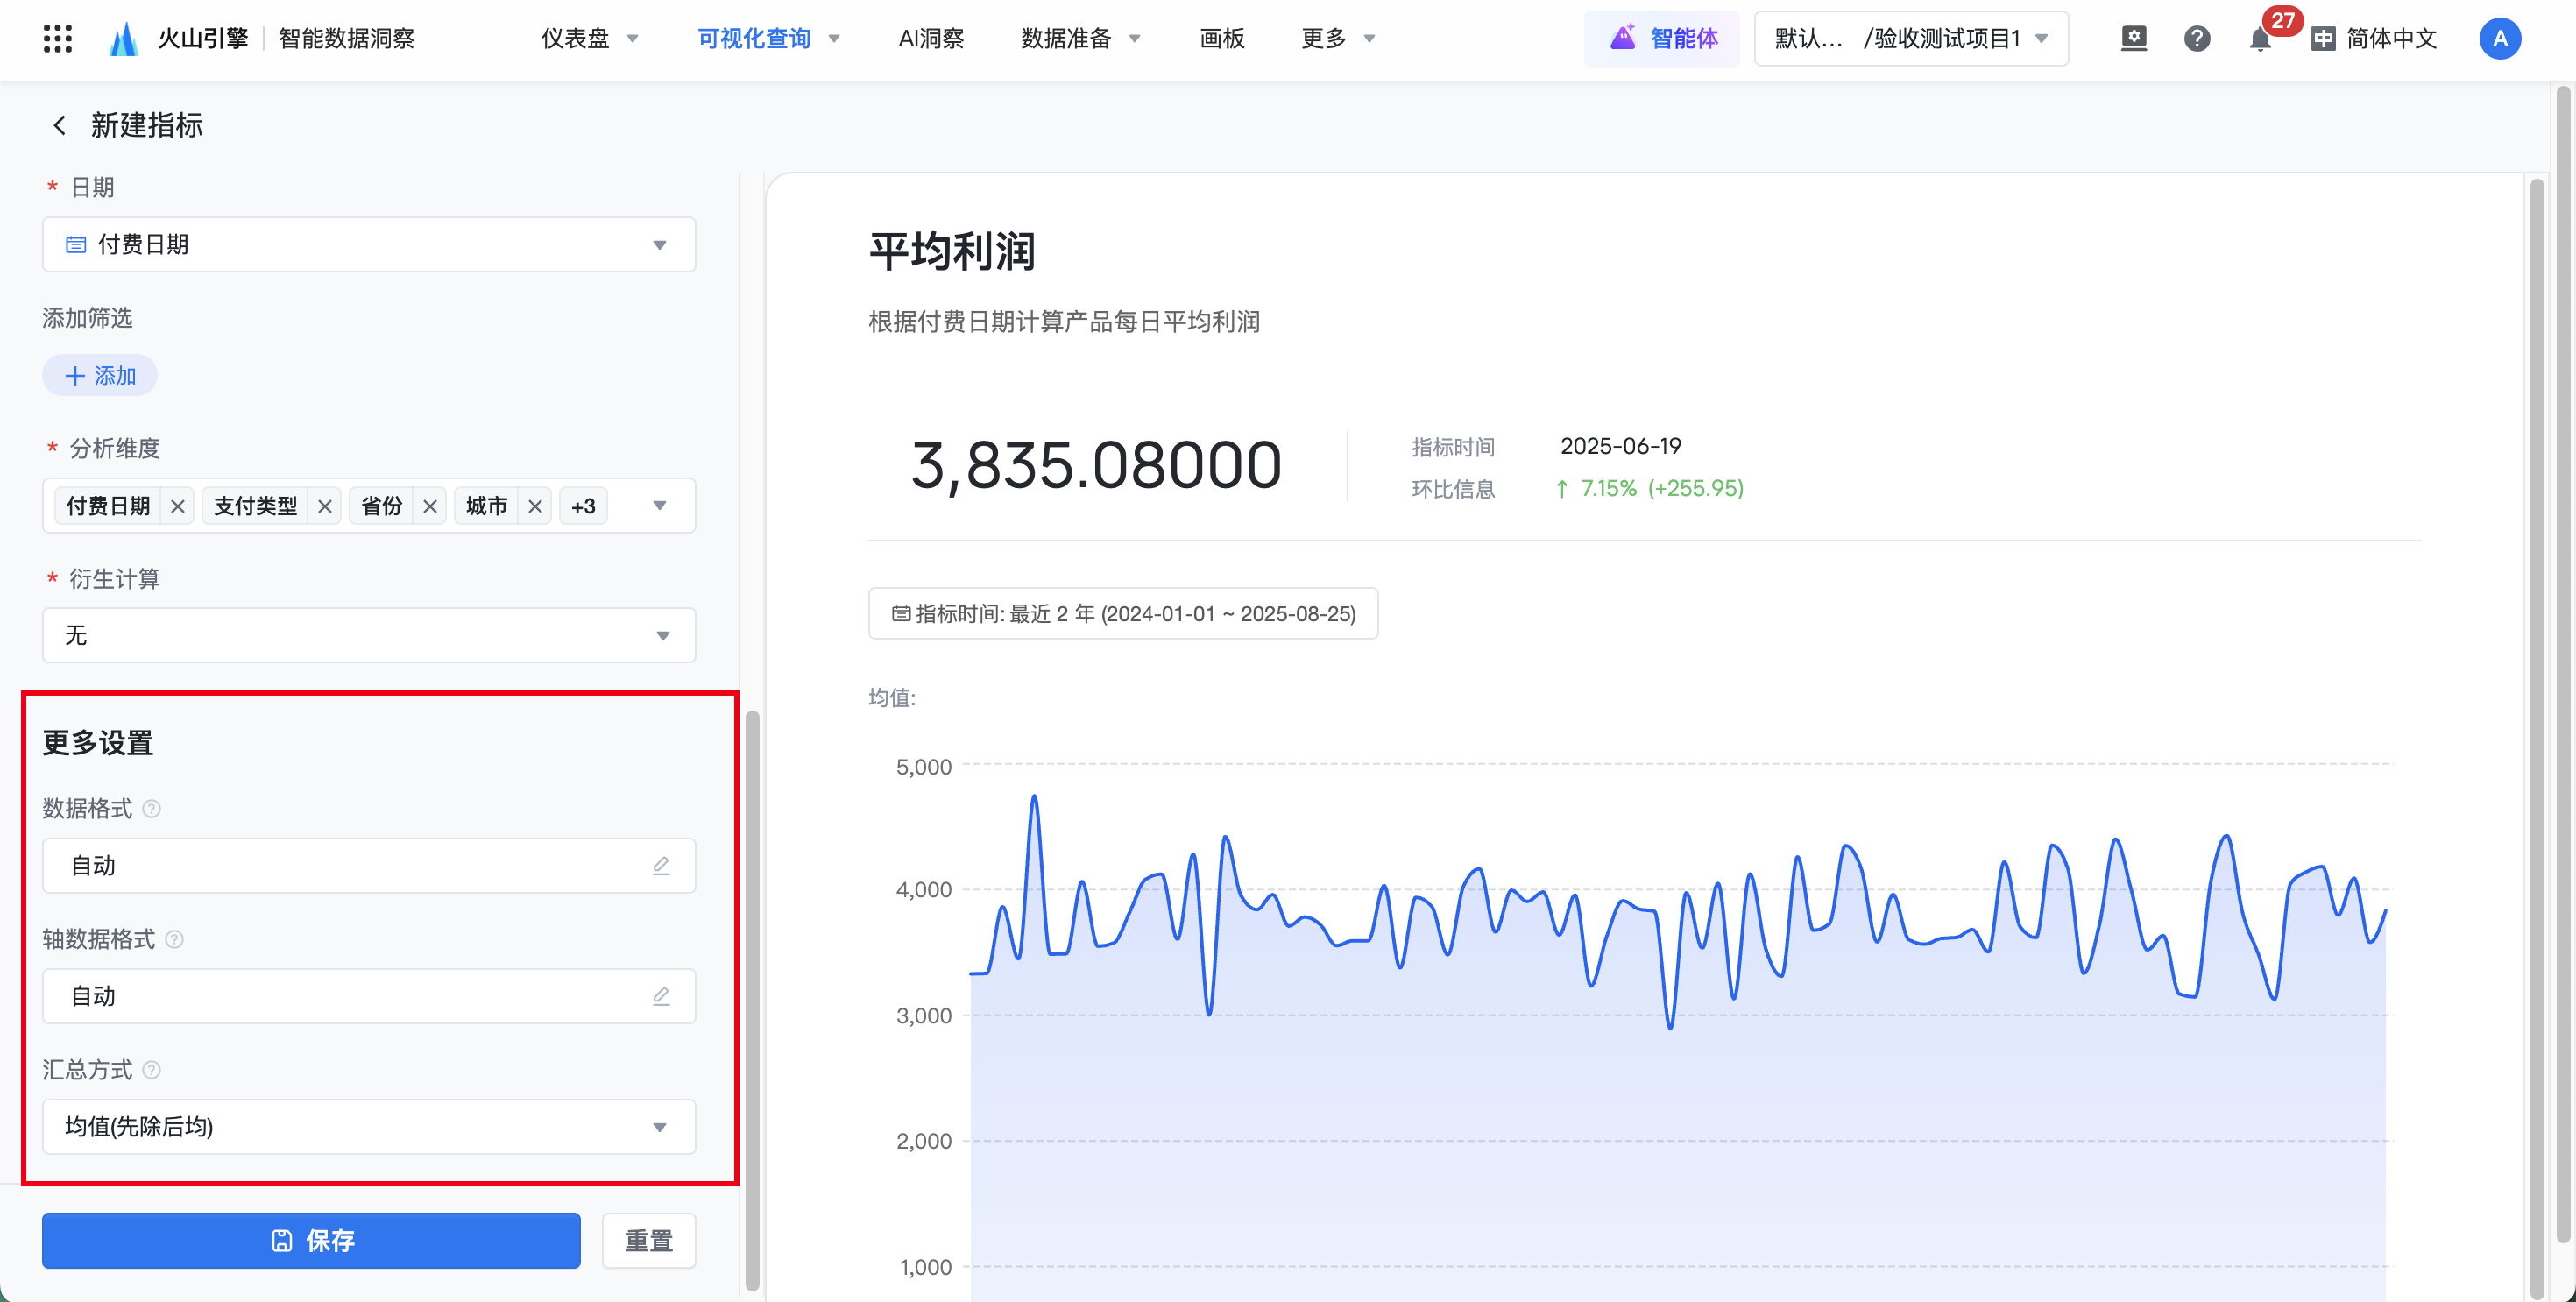This screenshot has height=1302, width=2576.
Task: Expand the 付费日期 date dropdown
Action: [368, 245]
